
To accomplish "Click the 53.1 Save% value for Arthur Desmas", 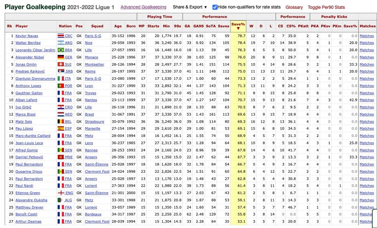I will click(241, 222).
